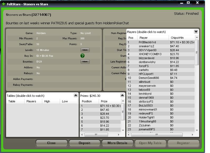Collapse the Players panel with down arrow
The height and width of the screenshot is (153, 210).
(x=196, y=32)
